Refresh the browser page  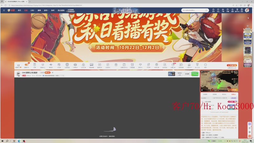[x=5, y=5]
